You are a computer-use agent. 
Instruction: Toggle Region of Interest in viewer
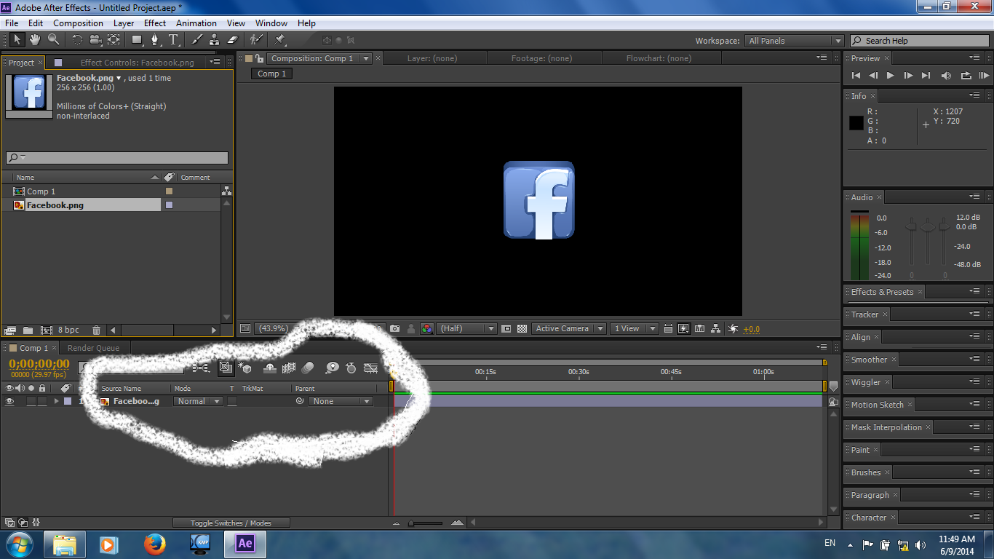(x=506, y=329)
